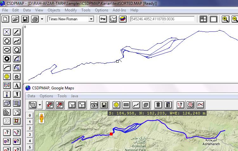
Task: Open the Edit menu
Action: click(x=16, y=10)
